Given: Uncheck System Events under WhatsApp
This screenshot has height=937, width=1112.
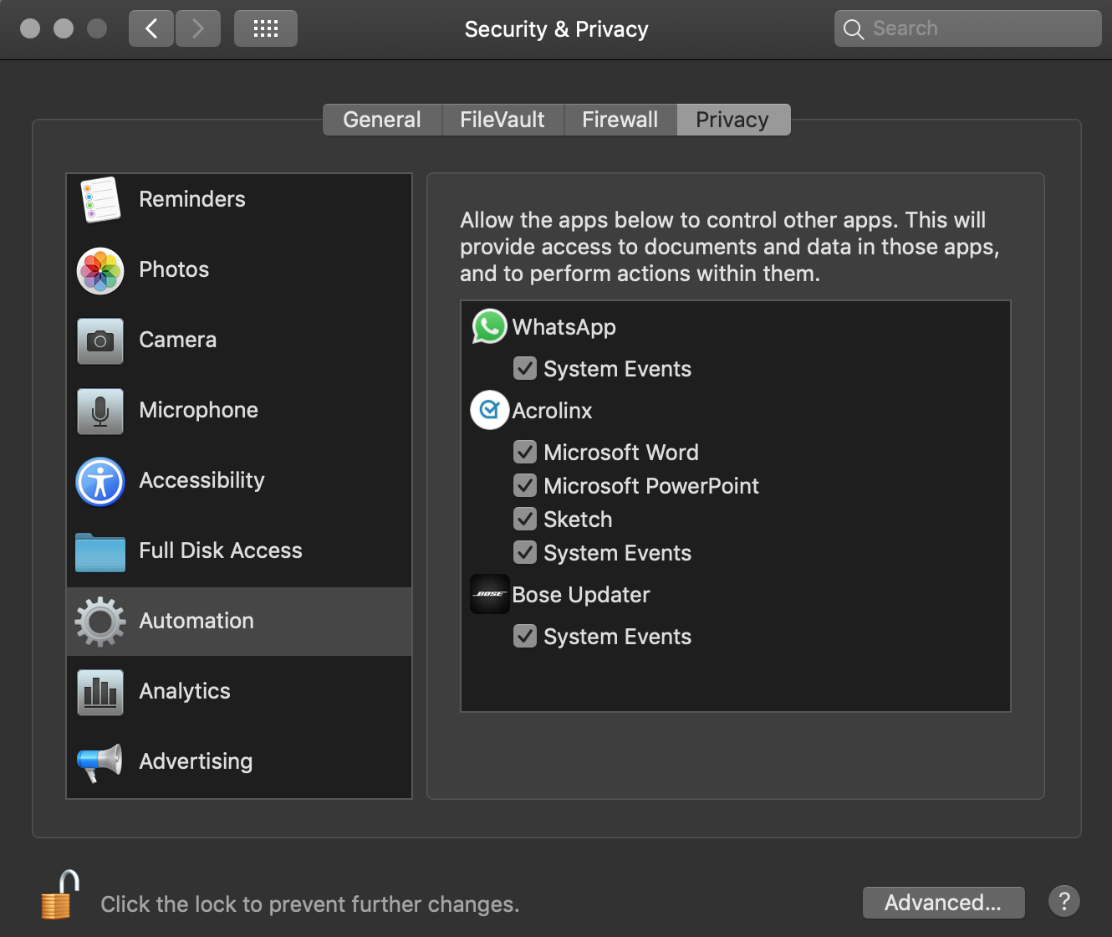Looking at the screenshot, I should [525, 368].
